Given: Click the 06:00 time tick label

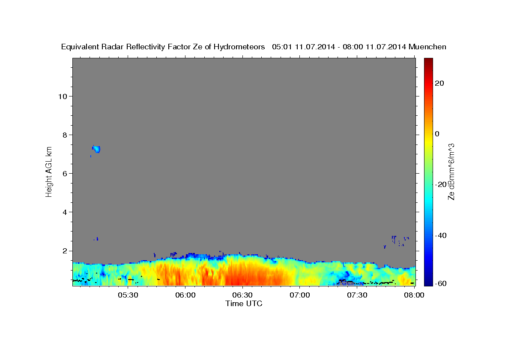Looking at the screenshot, I should (x=185, y=295).
